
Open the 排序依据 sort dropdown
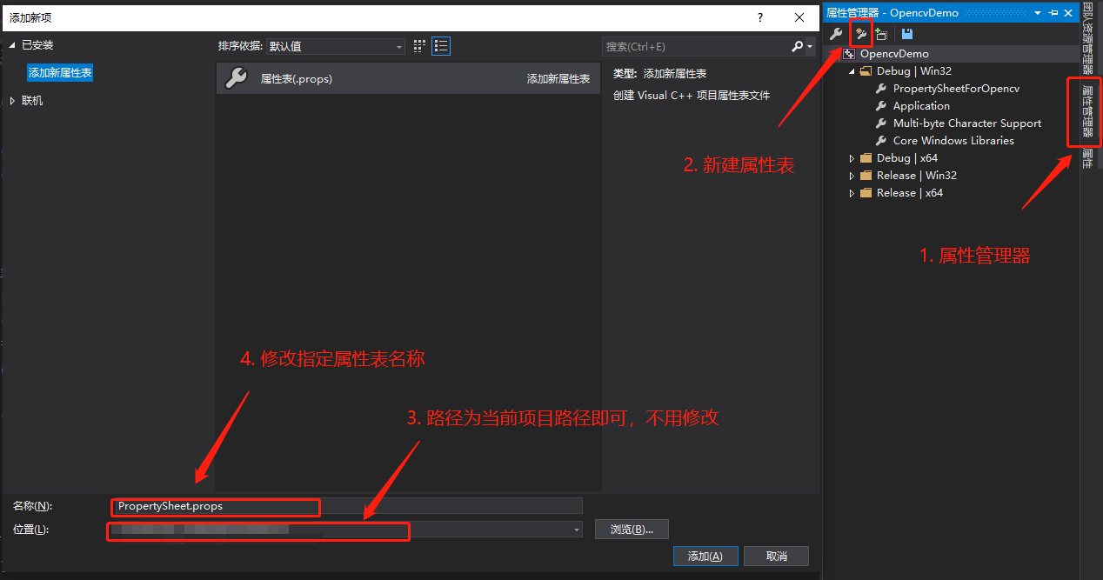tap(336, 46)
